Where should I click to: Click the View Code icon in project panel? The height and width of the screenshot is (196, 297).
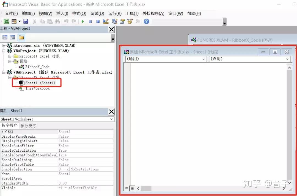(5, 37)
